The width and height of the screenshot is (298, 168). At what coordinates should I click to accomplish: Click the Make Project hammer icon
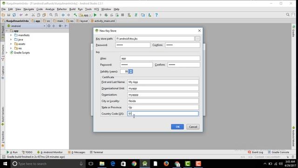tap(75, 15)
